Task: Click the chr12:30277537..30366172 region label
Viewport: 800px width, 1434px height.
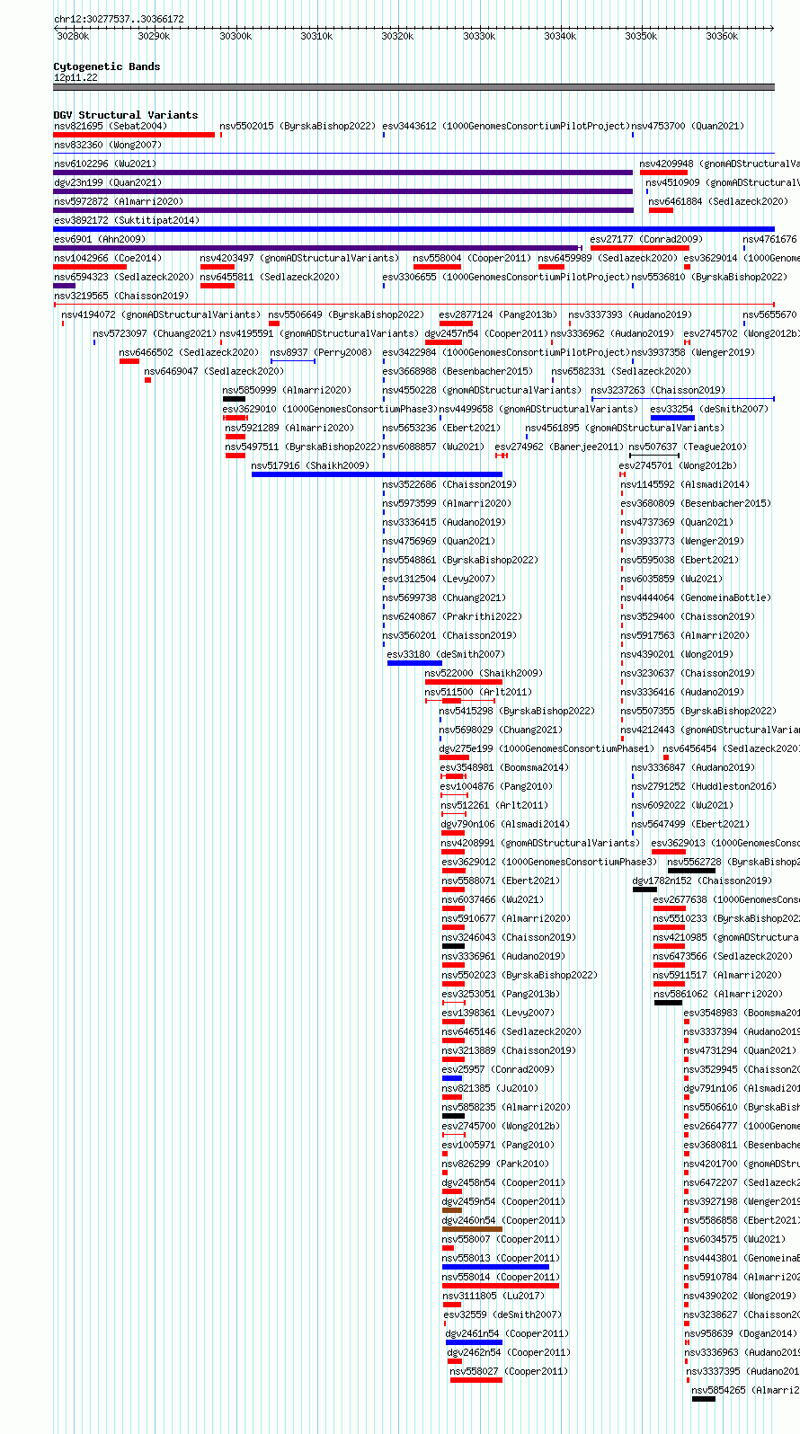Action: pyautogui.click(x=119, y=19)
